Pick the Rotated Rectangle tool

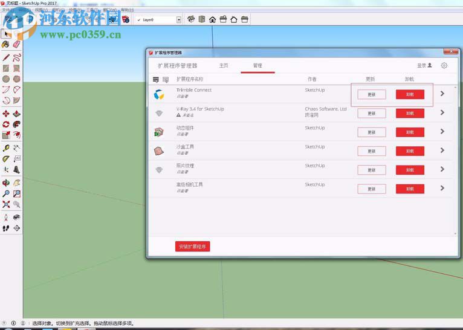pos(17,68)
